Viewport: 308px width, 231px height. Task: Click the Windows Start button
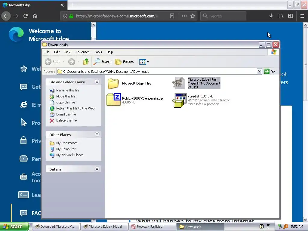coord(14,226)
